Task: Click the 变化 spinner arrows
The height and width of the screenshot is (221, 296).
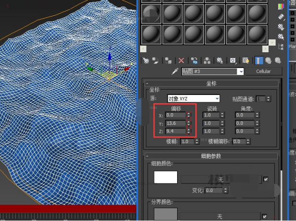Action: tap(225, 190)
